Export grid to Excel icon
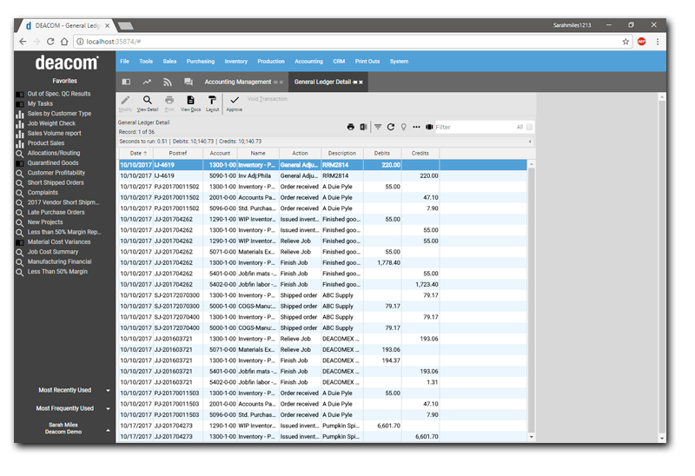 coord(363,127)
